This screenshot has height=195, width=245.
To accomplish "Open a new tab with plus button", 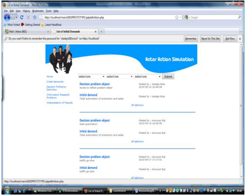I will (x=101, y=32).
